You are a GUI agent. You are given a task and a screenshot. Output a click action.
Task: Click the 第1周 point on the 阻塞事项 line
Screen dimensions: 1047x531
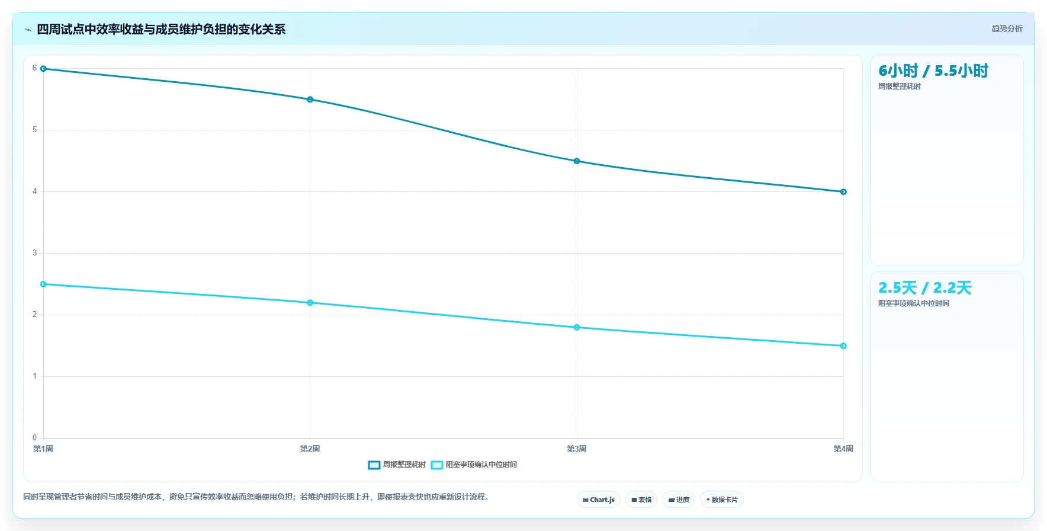tap(43, 284)
